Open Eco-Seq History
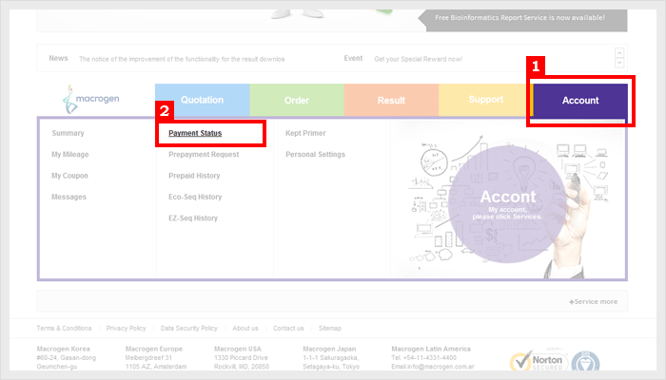Image resolution: width=666 pixels, height=380 pixels. 195,197
